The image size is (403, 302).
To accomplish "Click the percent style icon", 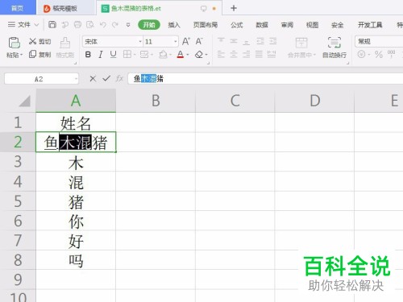I will (379, 55).
